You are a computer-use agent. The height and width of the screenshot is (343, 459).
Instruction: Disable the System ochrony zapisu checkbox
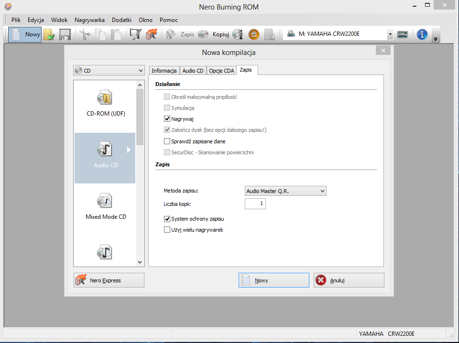click(x=167, y=219)
